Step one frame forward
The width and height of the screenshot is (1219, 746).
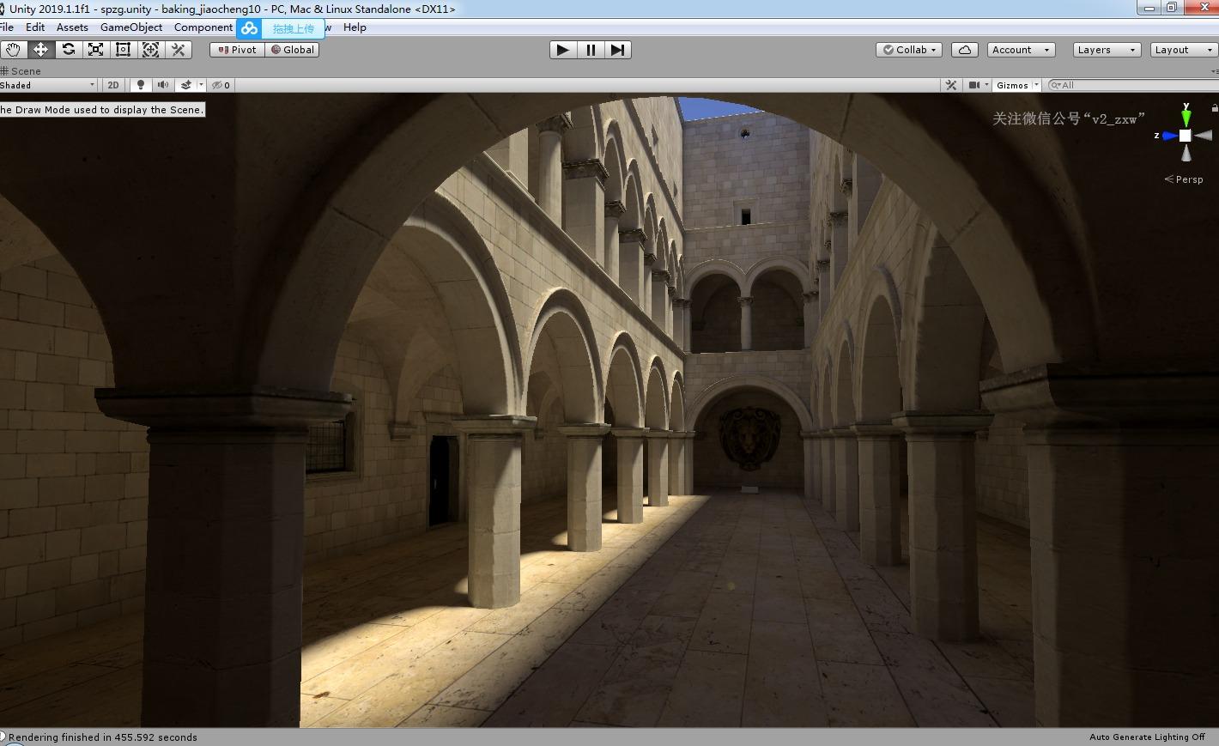click(617, 50)
